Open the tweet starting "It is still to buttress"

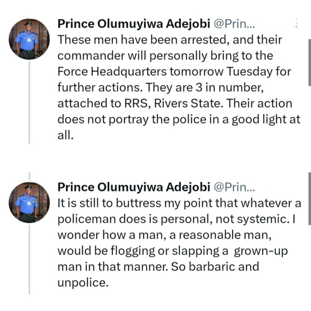point(179,243)
